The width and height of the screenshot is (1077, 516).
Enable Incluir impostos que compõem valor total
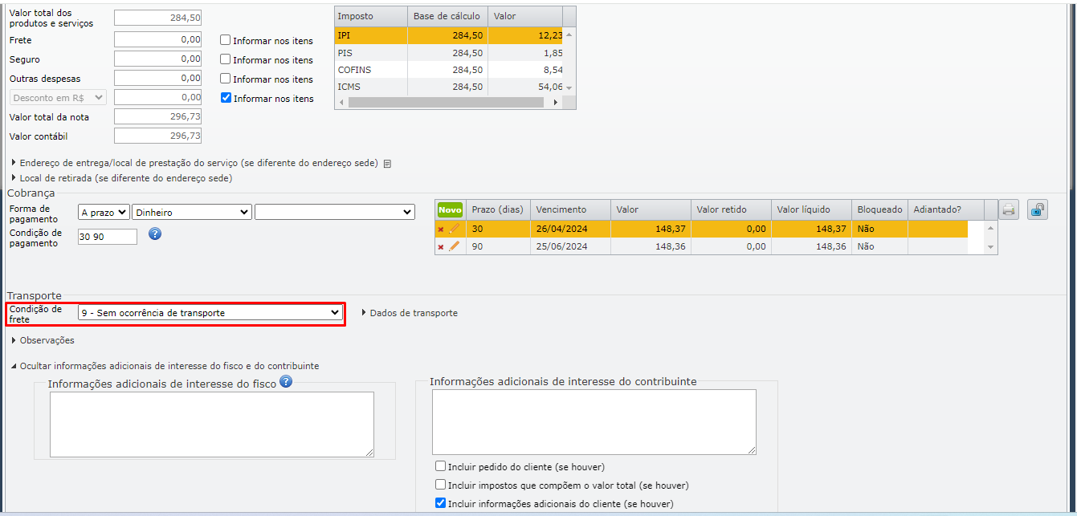pos(440,485)
